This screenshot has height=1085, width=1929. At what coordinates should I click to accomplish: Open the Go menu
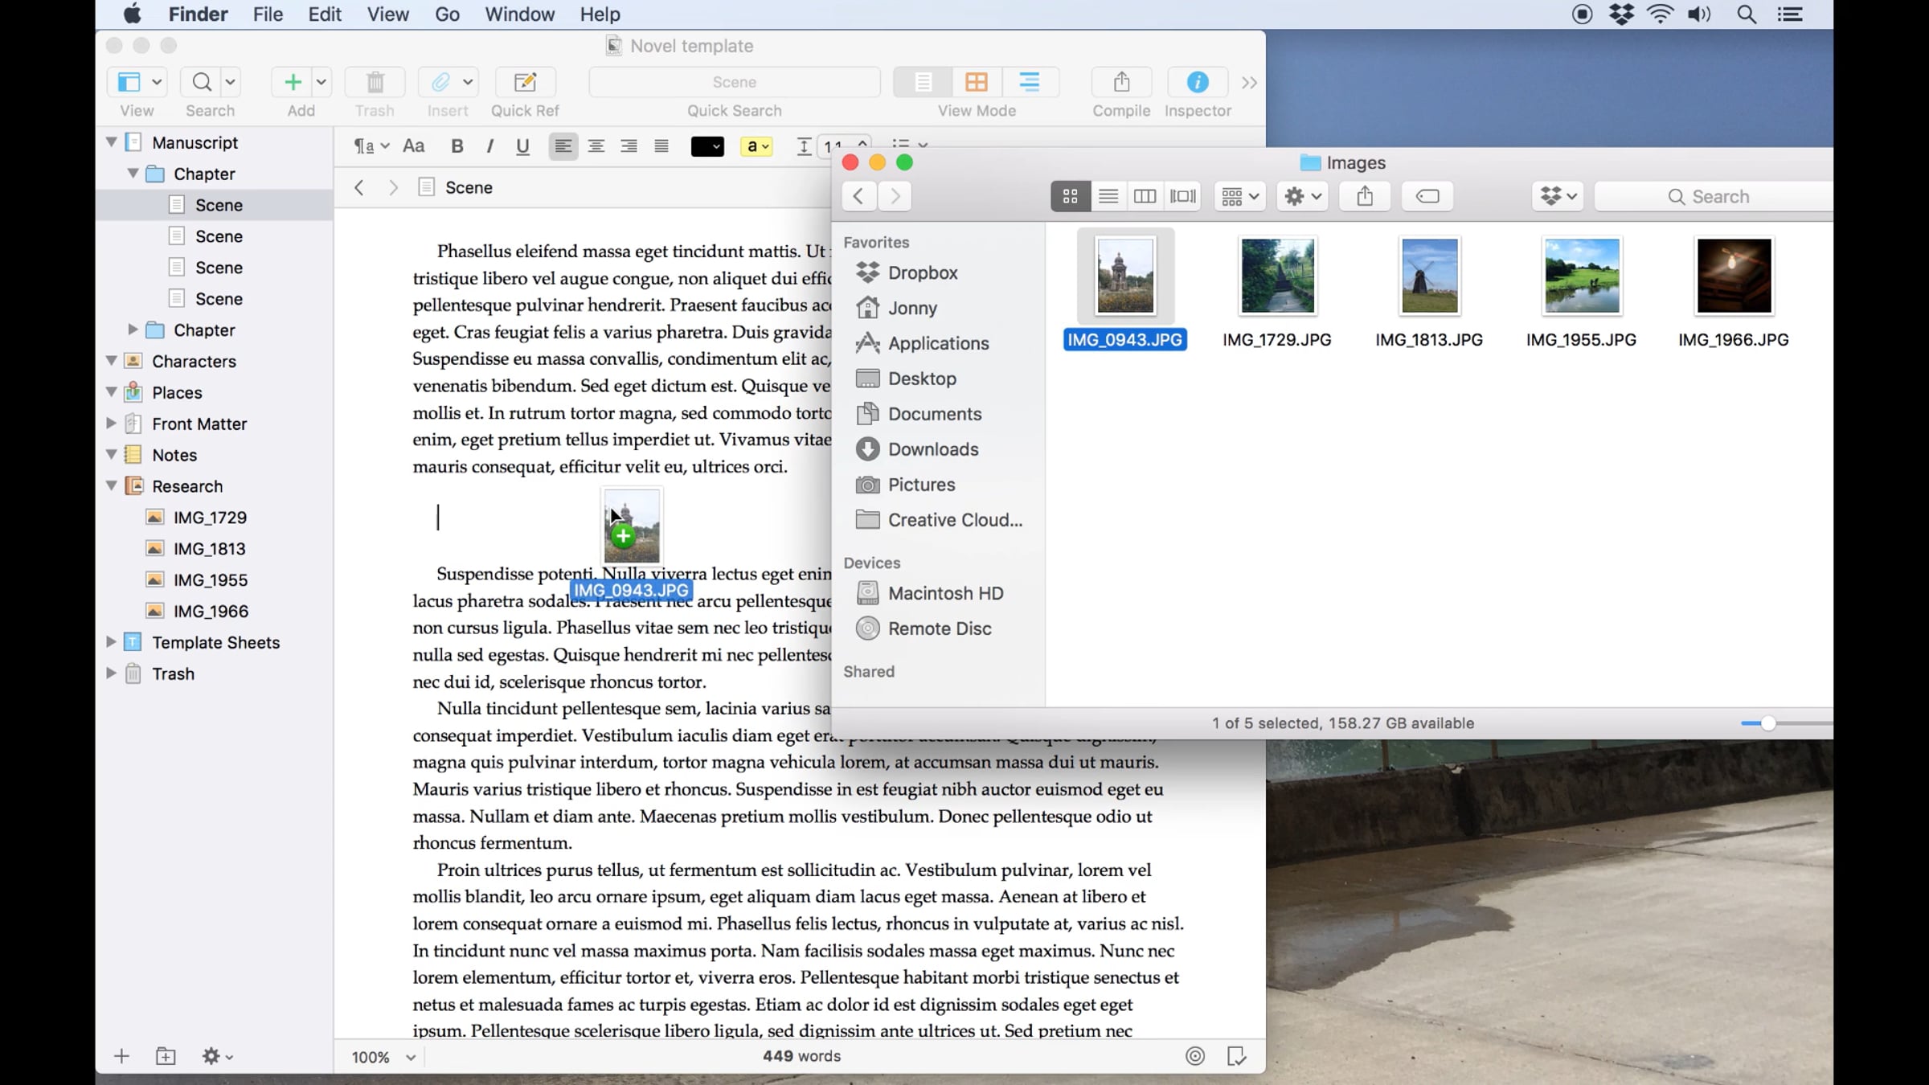pyautogui.click(x=447, y=14)
